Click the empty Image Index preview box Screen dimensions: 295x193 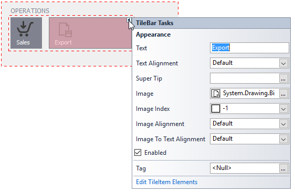tap(216, 108)
